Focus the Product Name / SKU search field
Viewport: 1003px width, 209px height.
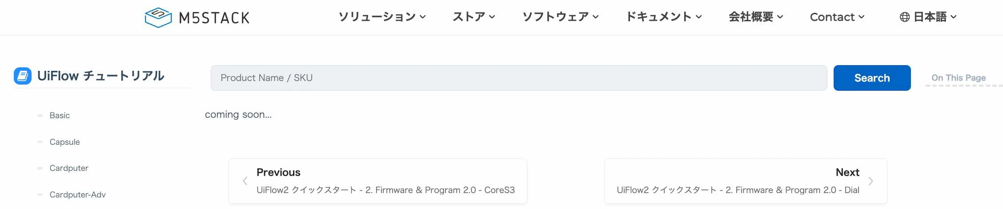(x=518, y=78)
